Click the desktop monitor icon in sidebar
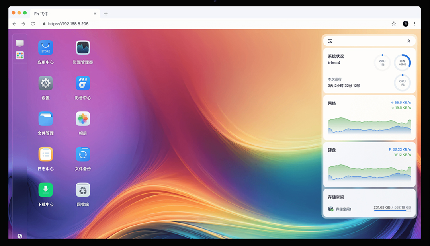Image resolution: width=430 pixels, height=246 pixels. tap(20, 43)
